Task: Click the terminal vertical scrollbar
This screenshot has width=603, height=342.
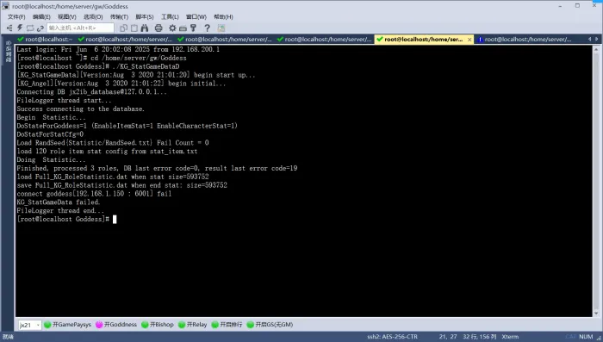Action: click(x=596, y=181)
